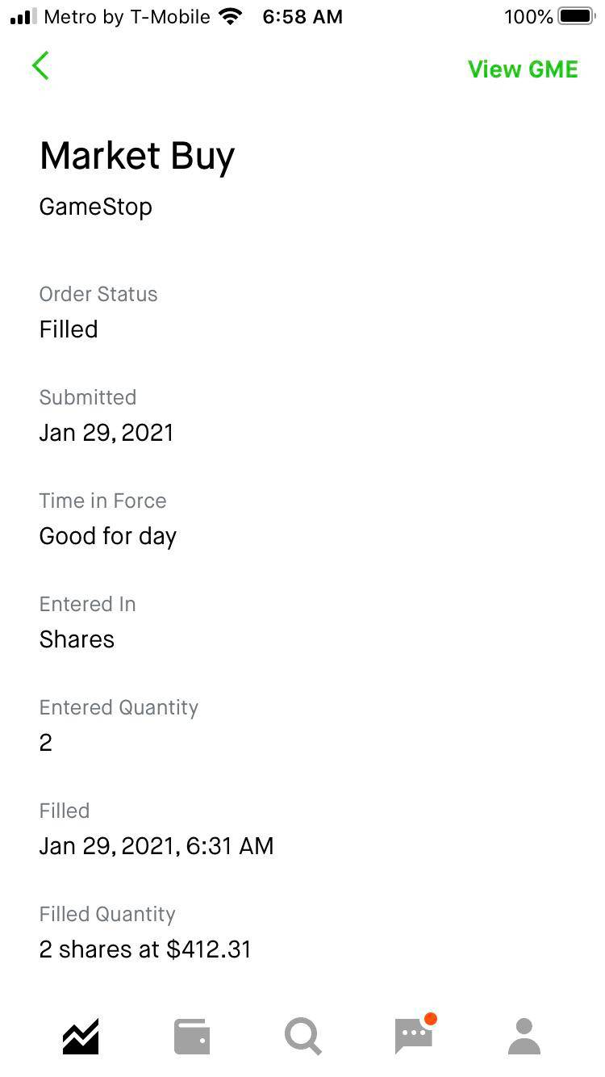Open the wallet cash tab
Viewport: 605px width, 1077px height.
192,1037
